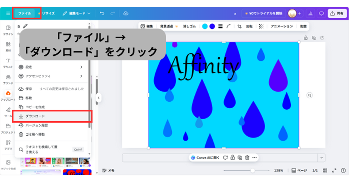Click the 反転 flip button

click(x=249, y=26)
